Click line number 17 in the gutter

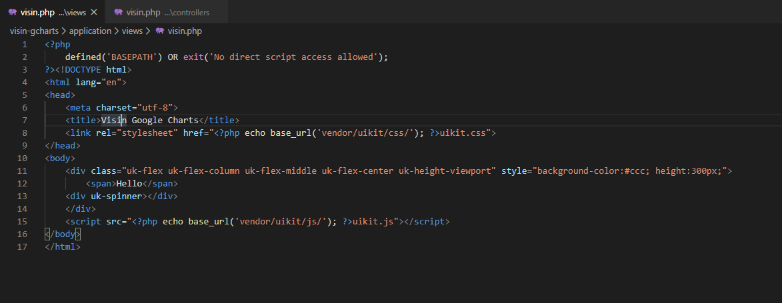click(23, 246)
